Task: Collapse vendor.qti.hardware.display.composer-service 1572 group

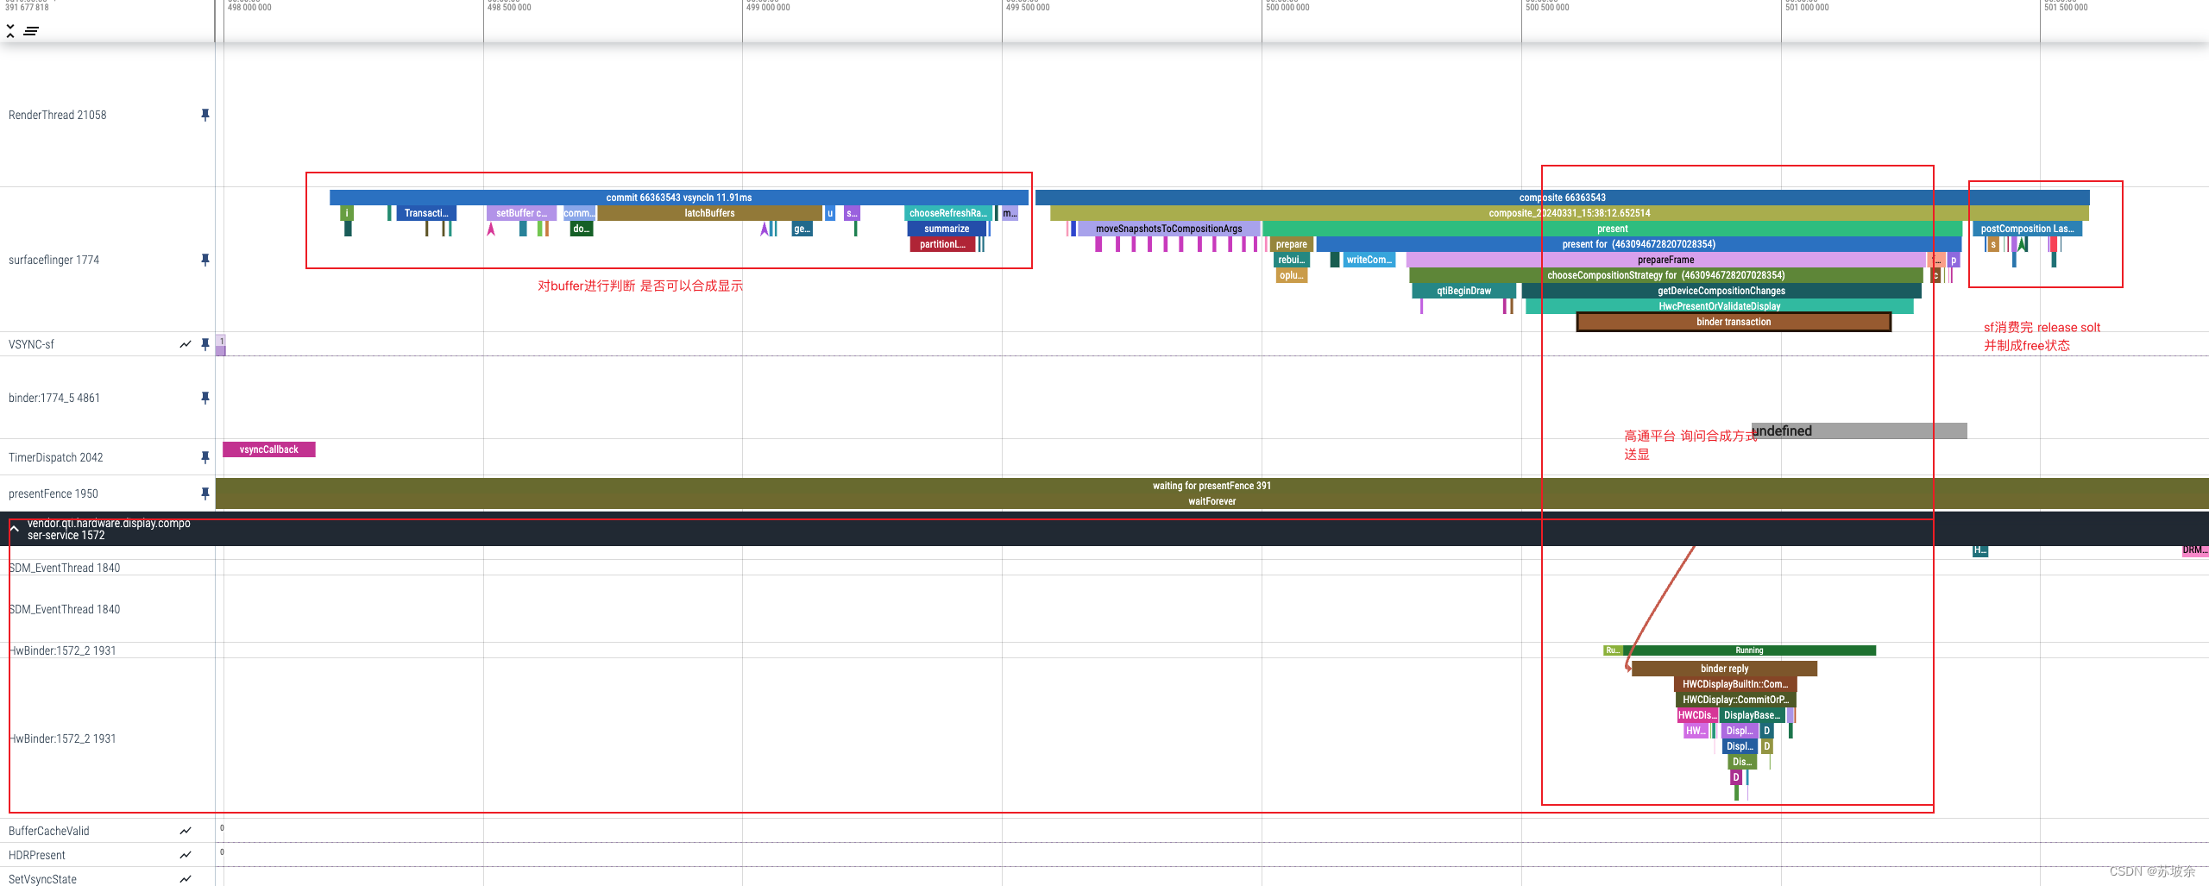Action: (x=15, y=529)
